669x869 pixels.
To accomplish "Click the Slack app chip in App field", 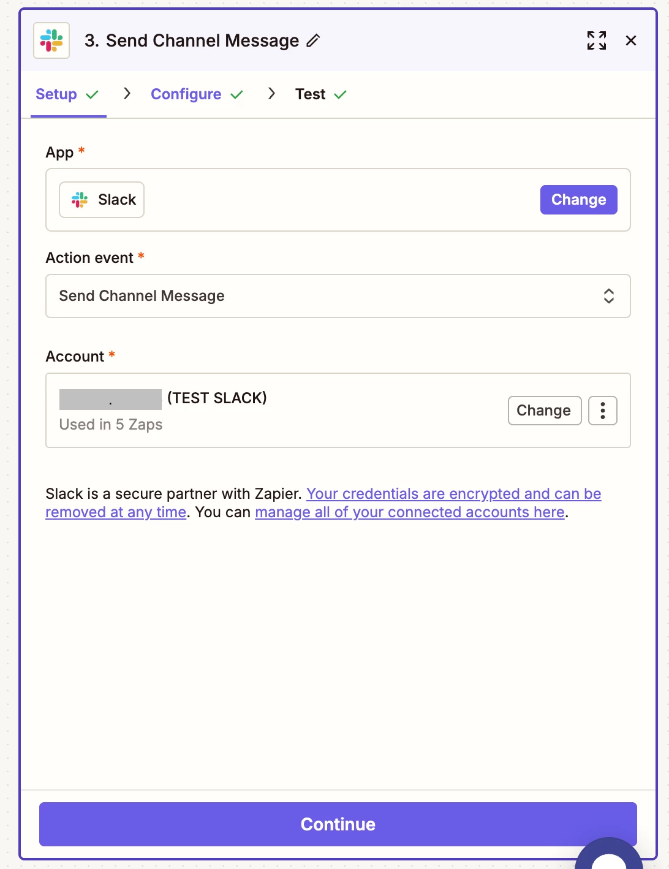I will click(102, 200).
